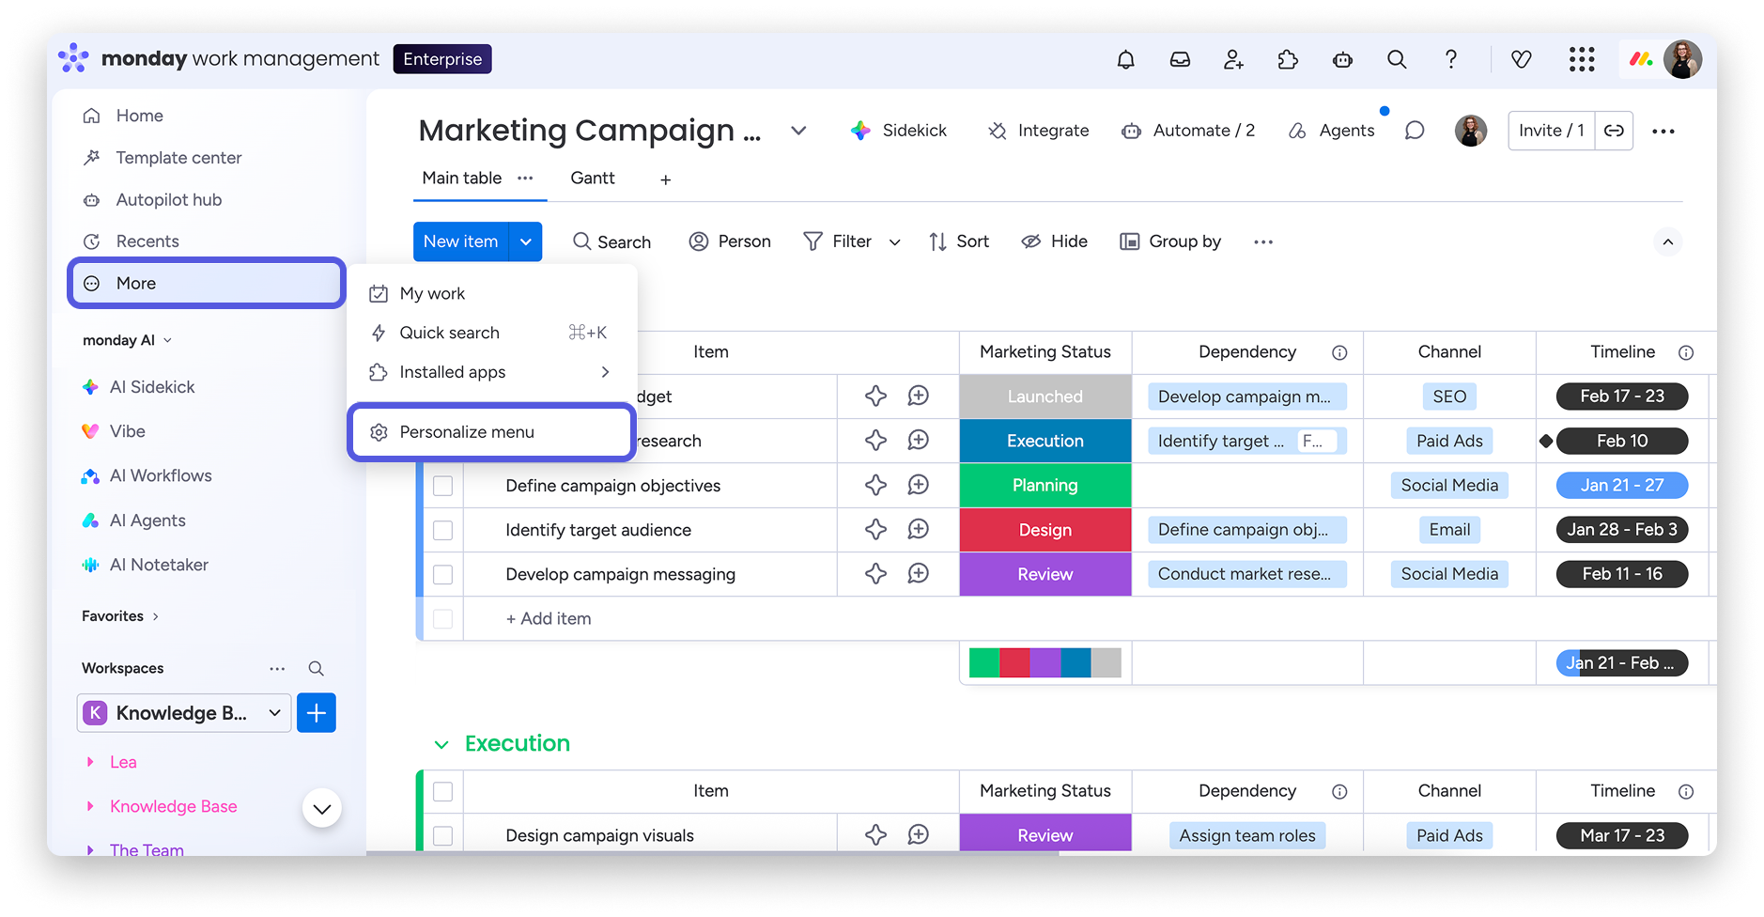Click the Dependency column info icon in first group
This screenshot has height=917, width=1764.
(1339, 352)
